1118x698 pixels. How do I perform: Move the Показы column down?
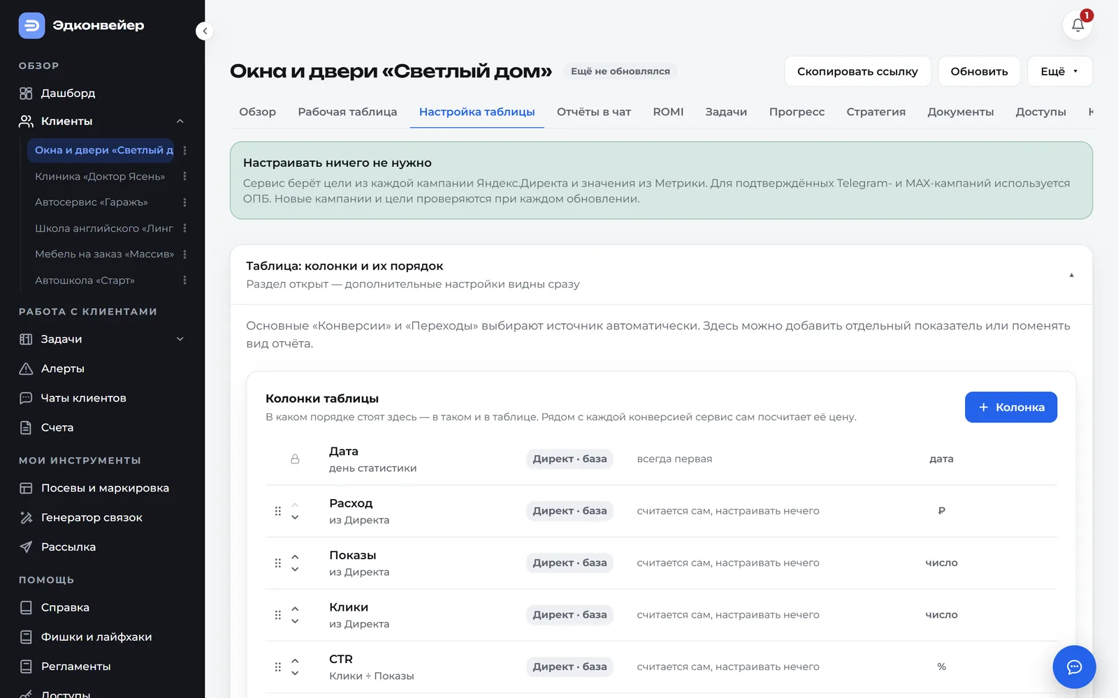(295, 570)
